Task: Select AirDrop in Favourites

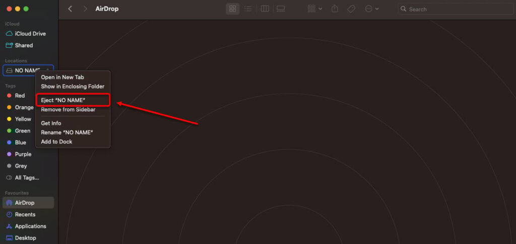Action: coord(28,203)
